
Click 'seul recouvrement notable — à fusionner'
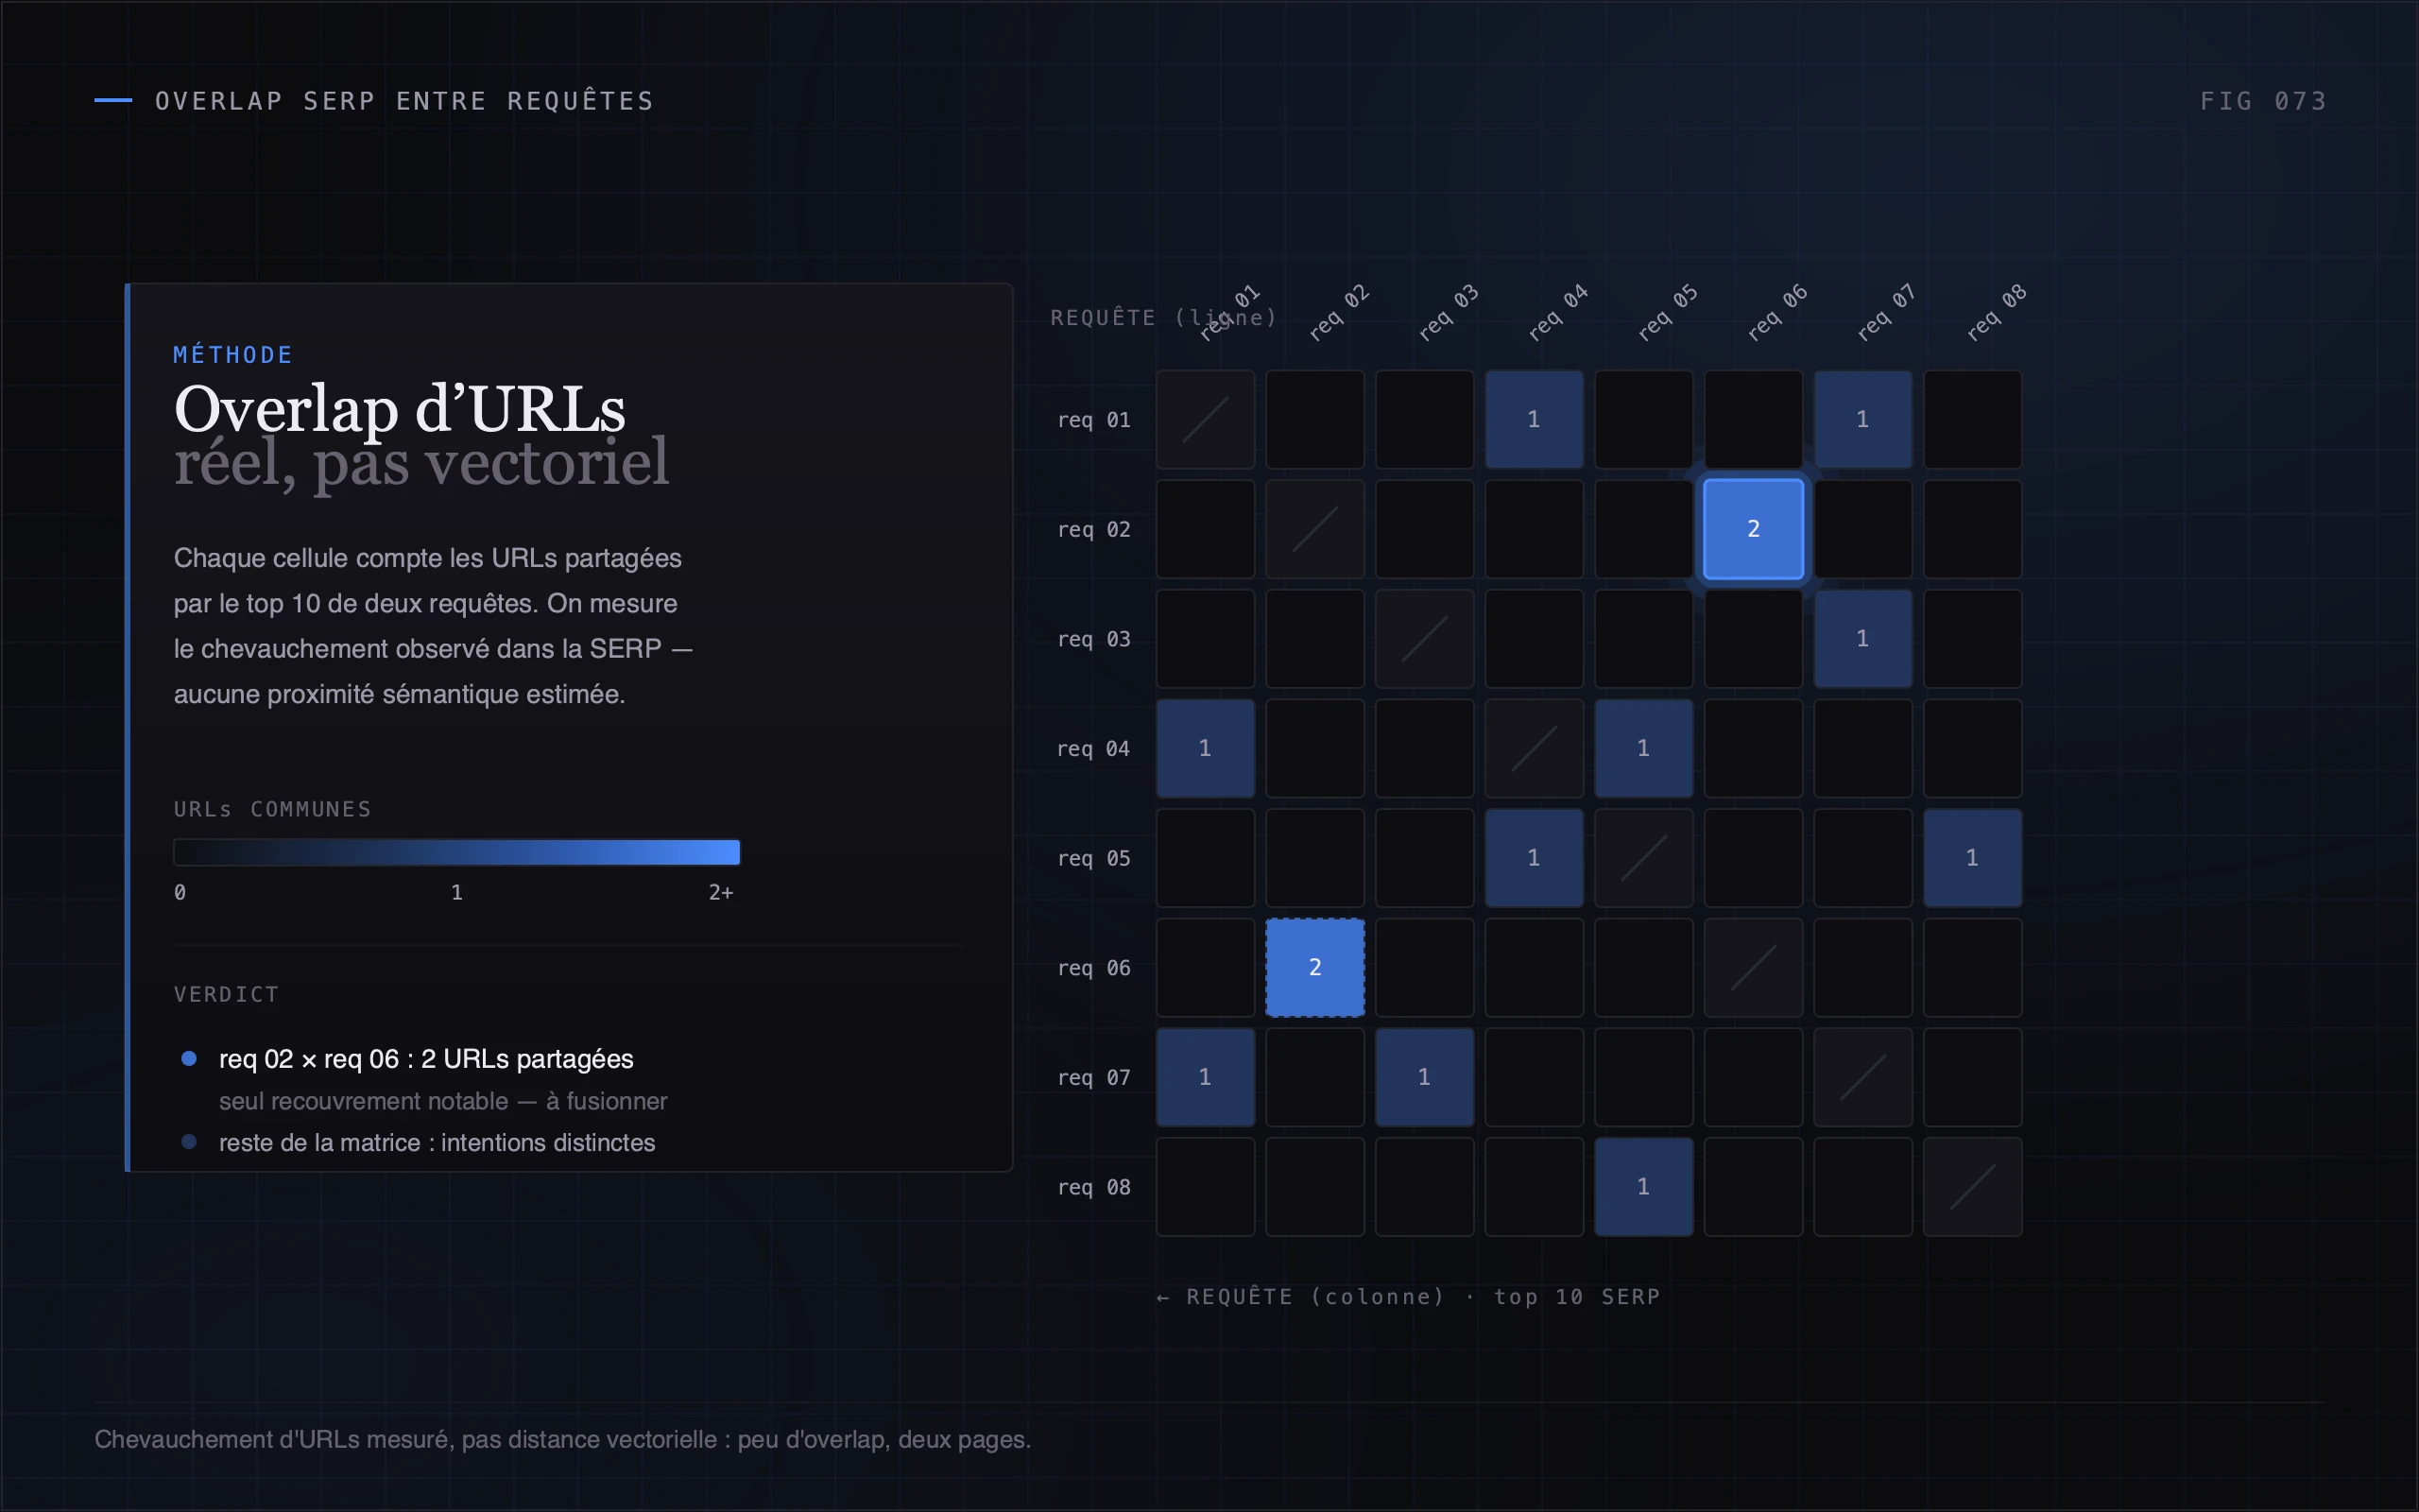[443, 1101]
